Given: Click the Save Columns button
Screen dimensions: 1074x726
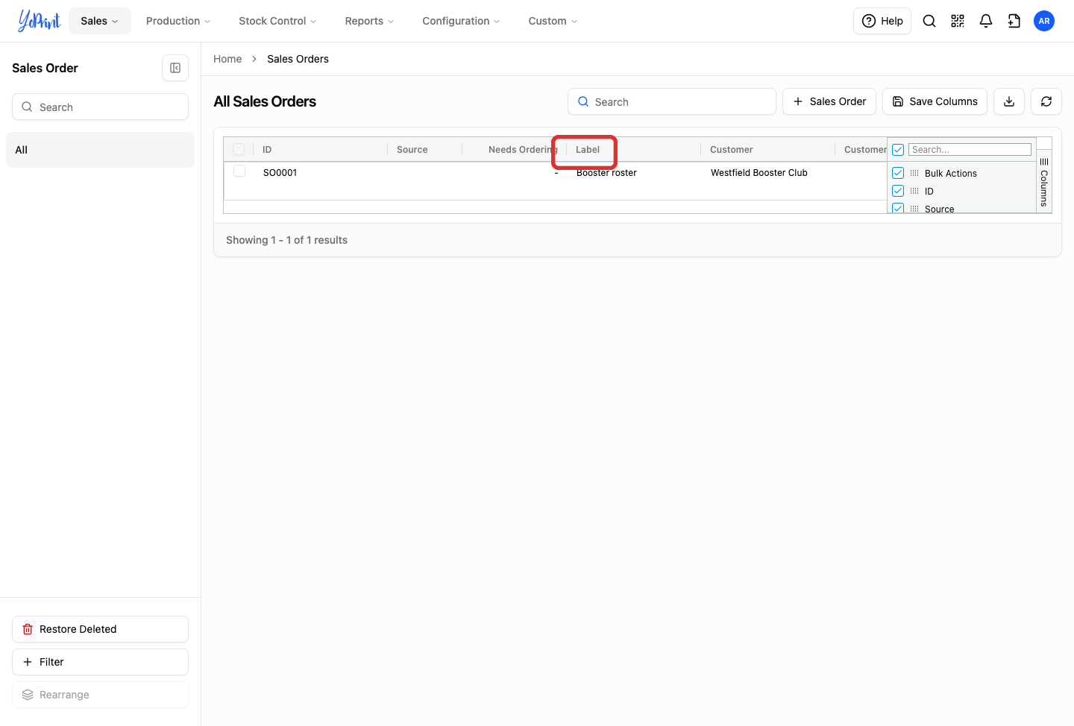Looking at the screenshot, I should click(935, 101).
